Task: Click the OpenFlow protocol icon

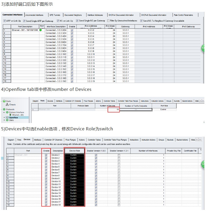Action: (7, 117)
